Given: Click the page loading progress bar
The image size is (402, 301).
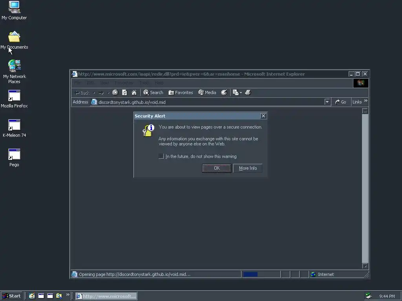Looking at the screenshot, I should [x=261, y=274].
